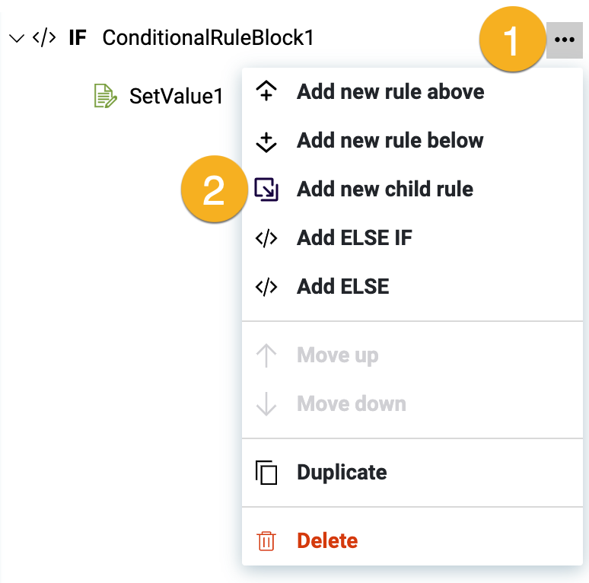589x583 pixels.
Task: Click the Add new rule above icon
Action: (x=266, y=92)
